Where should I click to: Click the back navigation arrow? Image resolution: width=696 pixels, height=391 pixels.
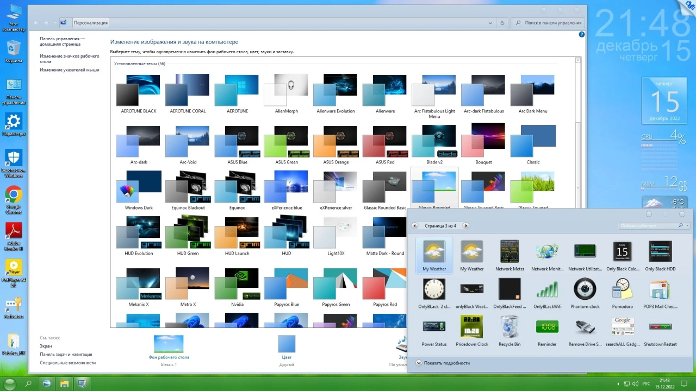click(36, 23)
